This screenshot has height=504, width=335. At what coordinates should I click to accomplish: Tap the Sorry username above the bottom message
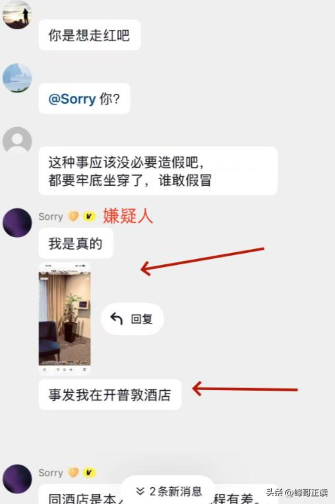(x=51, y=473)
